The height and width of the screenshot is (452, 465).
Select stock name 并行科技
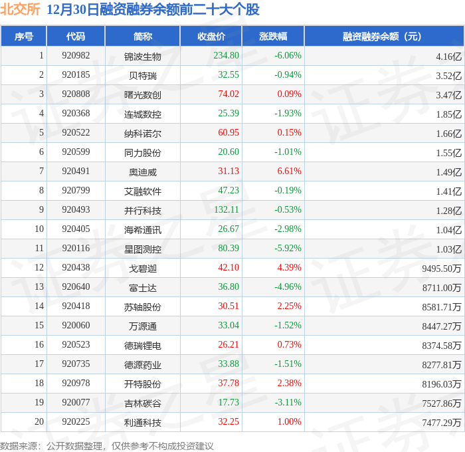[143, 211]
